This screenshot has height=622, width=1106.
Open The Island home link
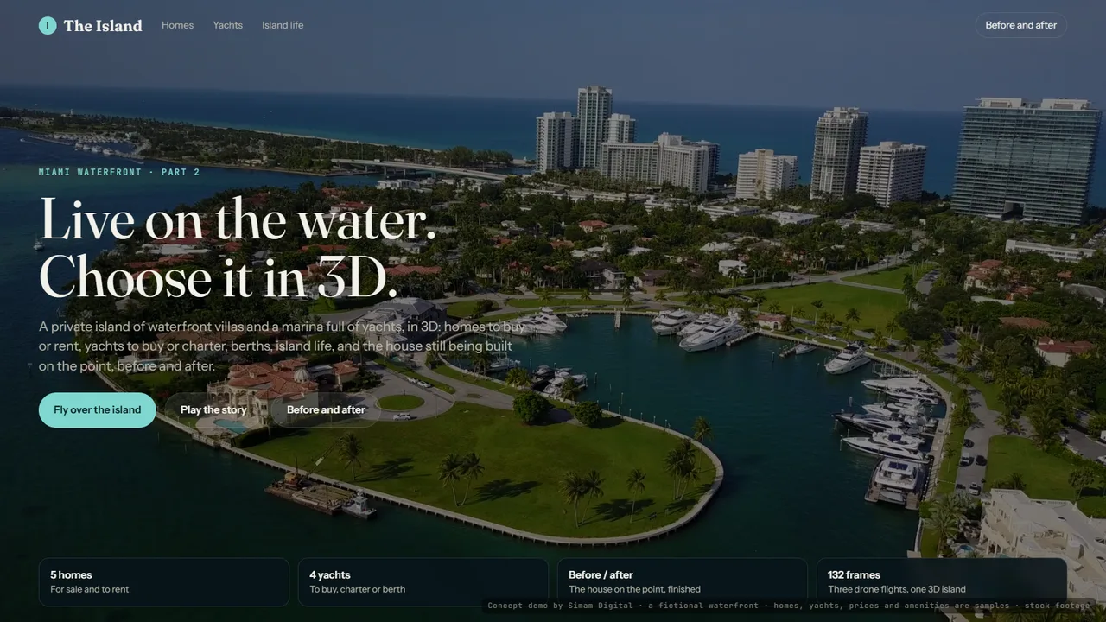(x=91, y=26)
